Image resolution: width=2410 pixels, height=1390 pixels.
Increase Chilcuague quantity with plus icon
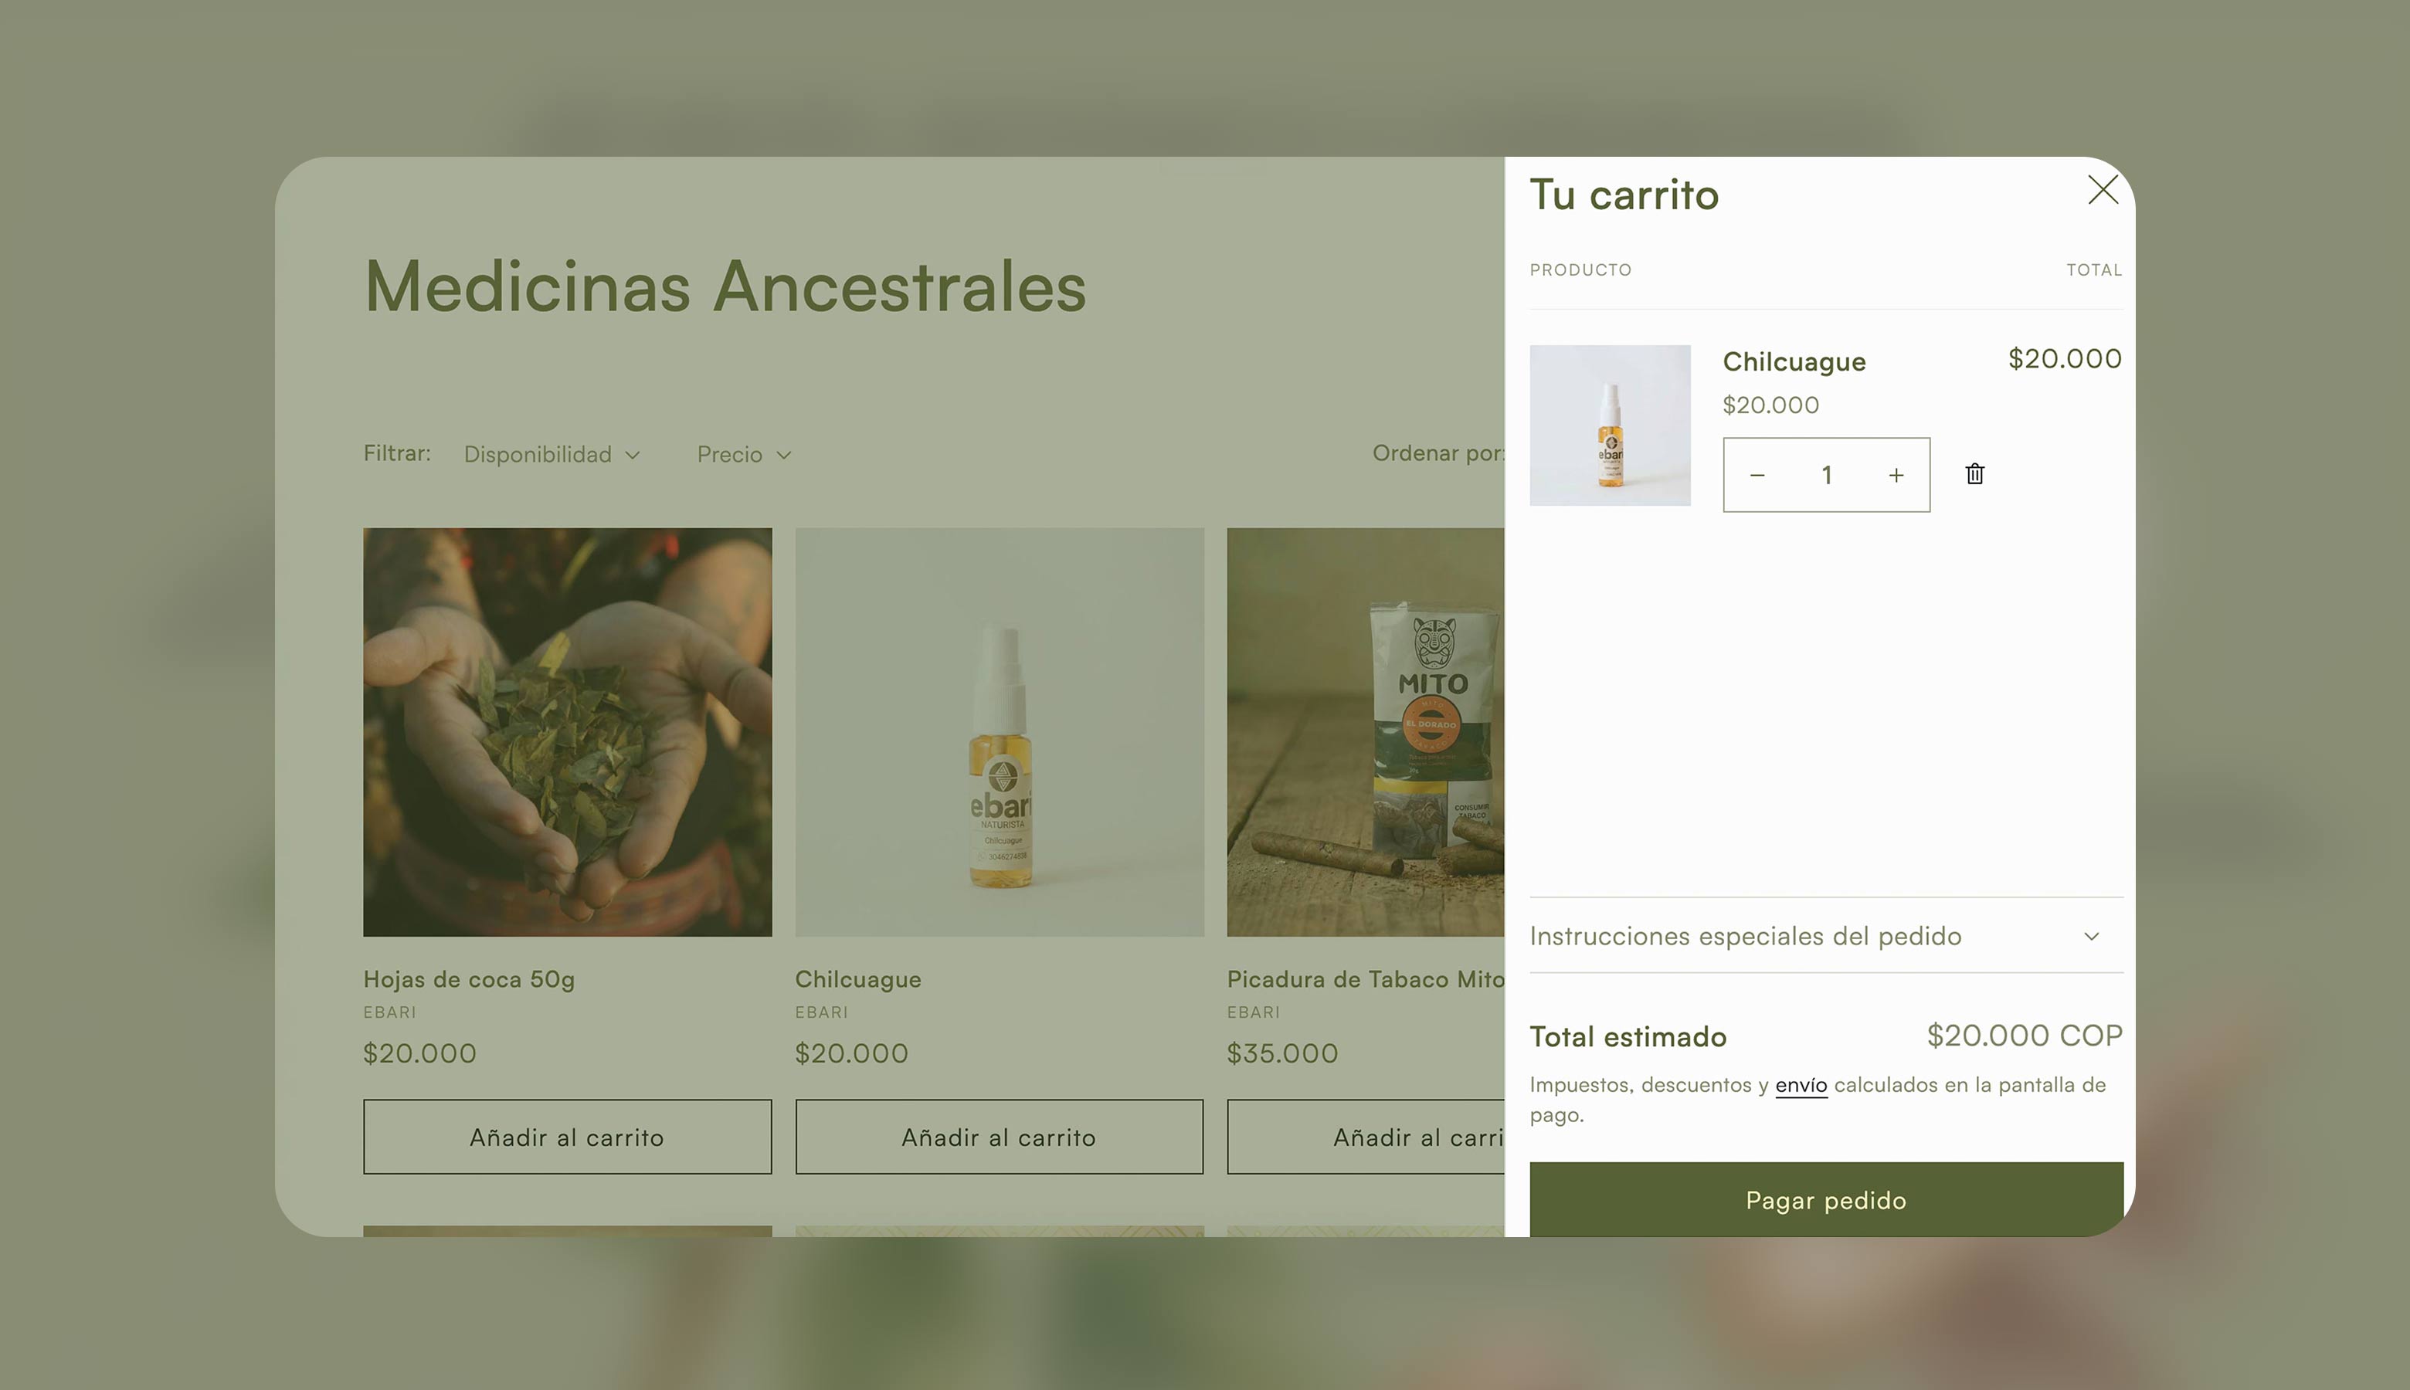tap(1896, 476)
